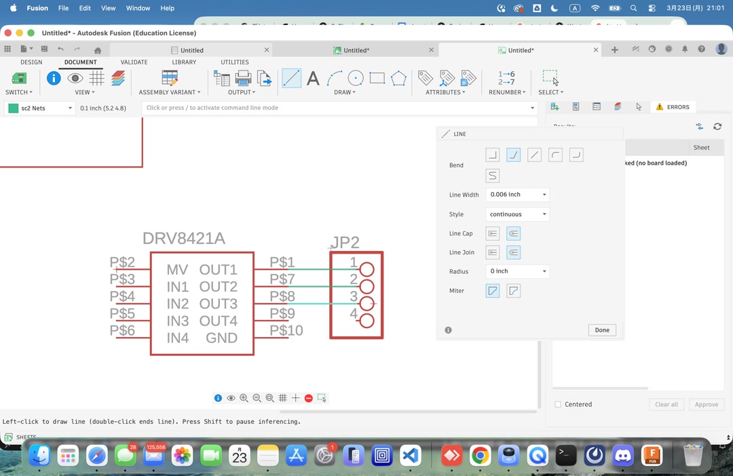Select the rounded line cap option

[513, 233]
